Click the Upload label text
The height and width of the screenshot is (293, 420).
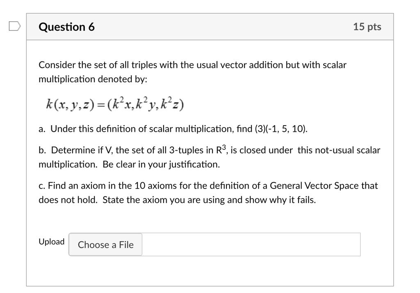coord(51,241)
